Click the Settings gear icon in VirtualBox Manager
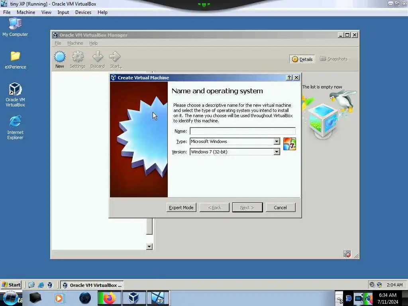Screen dimensions: 408x306 (x=78, y=57)
